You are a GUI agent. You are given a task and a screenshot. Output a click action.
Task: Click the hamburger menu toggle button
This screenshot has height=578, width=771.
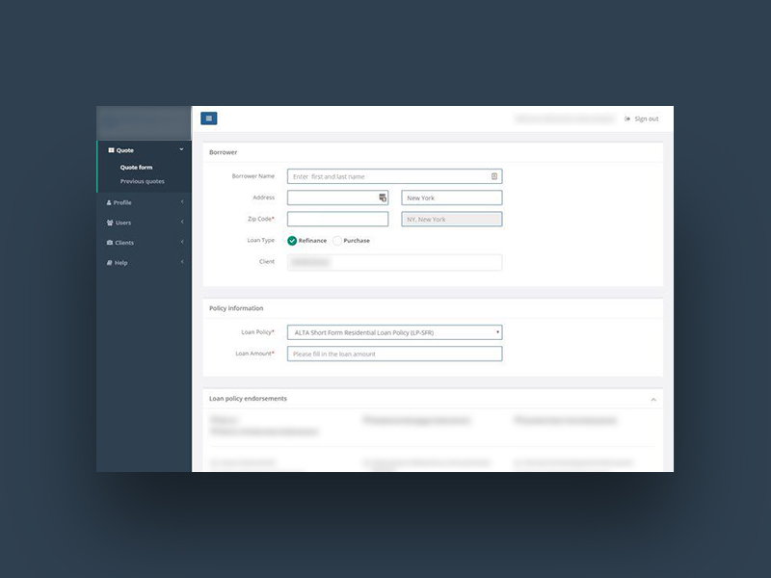208,118
